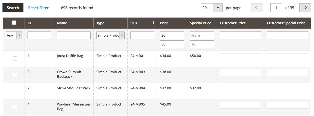Click the SKU 24-MB04 cell

[x=138, y=88]
